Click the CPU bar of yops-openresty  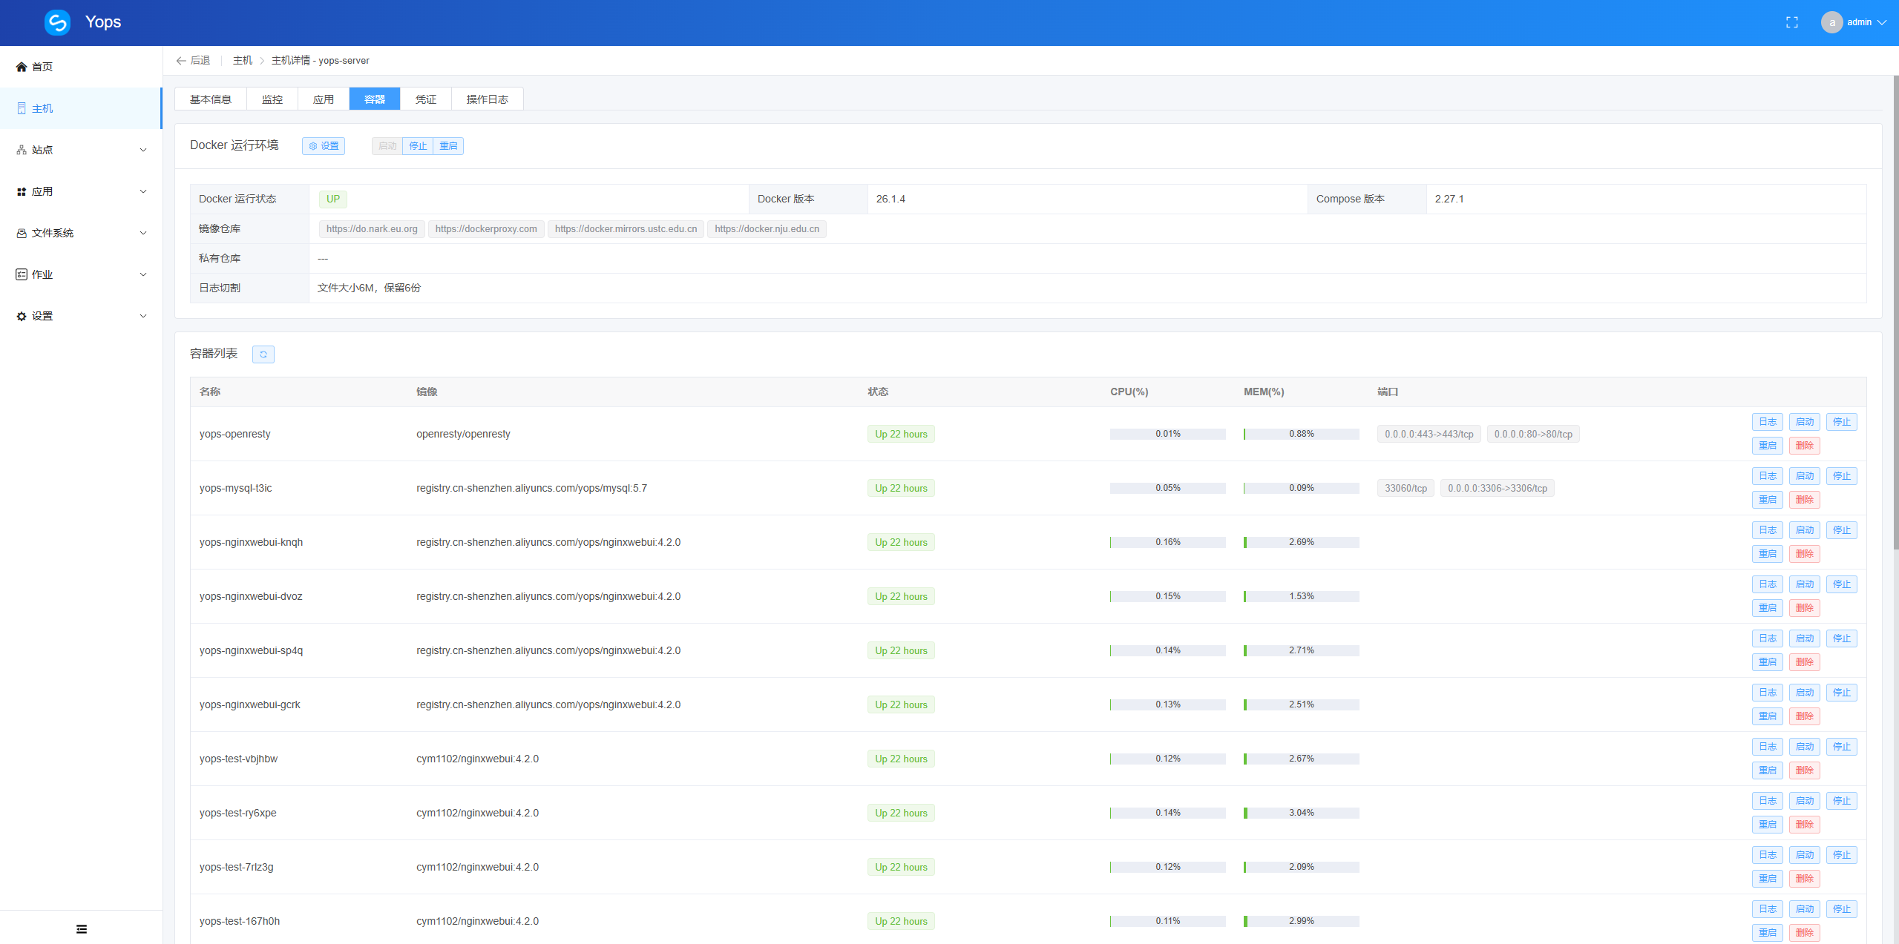(x=1168, y=434)
